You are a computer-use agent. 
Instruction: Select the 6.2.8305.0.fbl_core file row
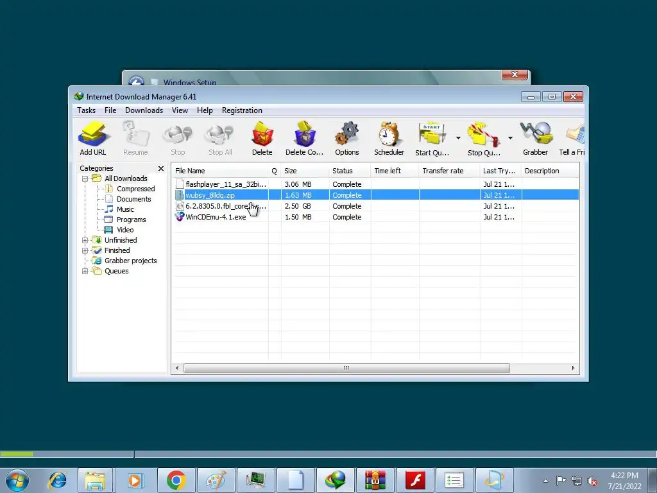point(375,206)
